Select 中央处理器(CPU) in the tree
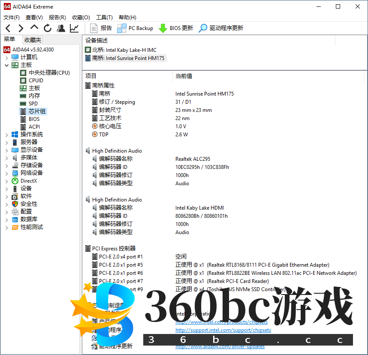The width and height of the screenshot is (368, 355). [x=49, y=73]
